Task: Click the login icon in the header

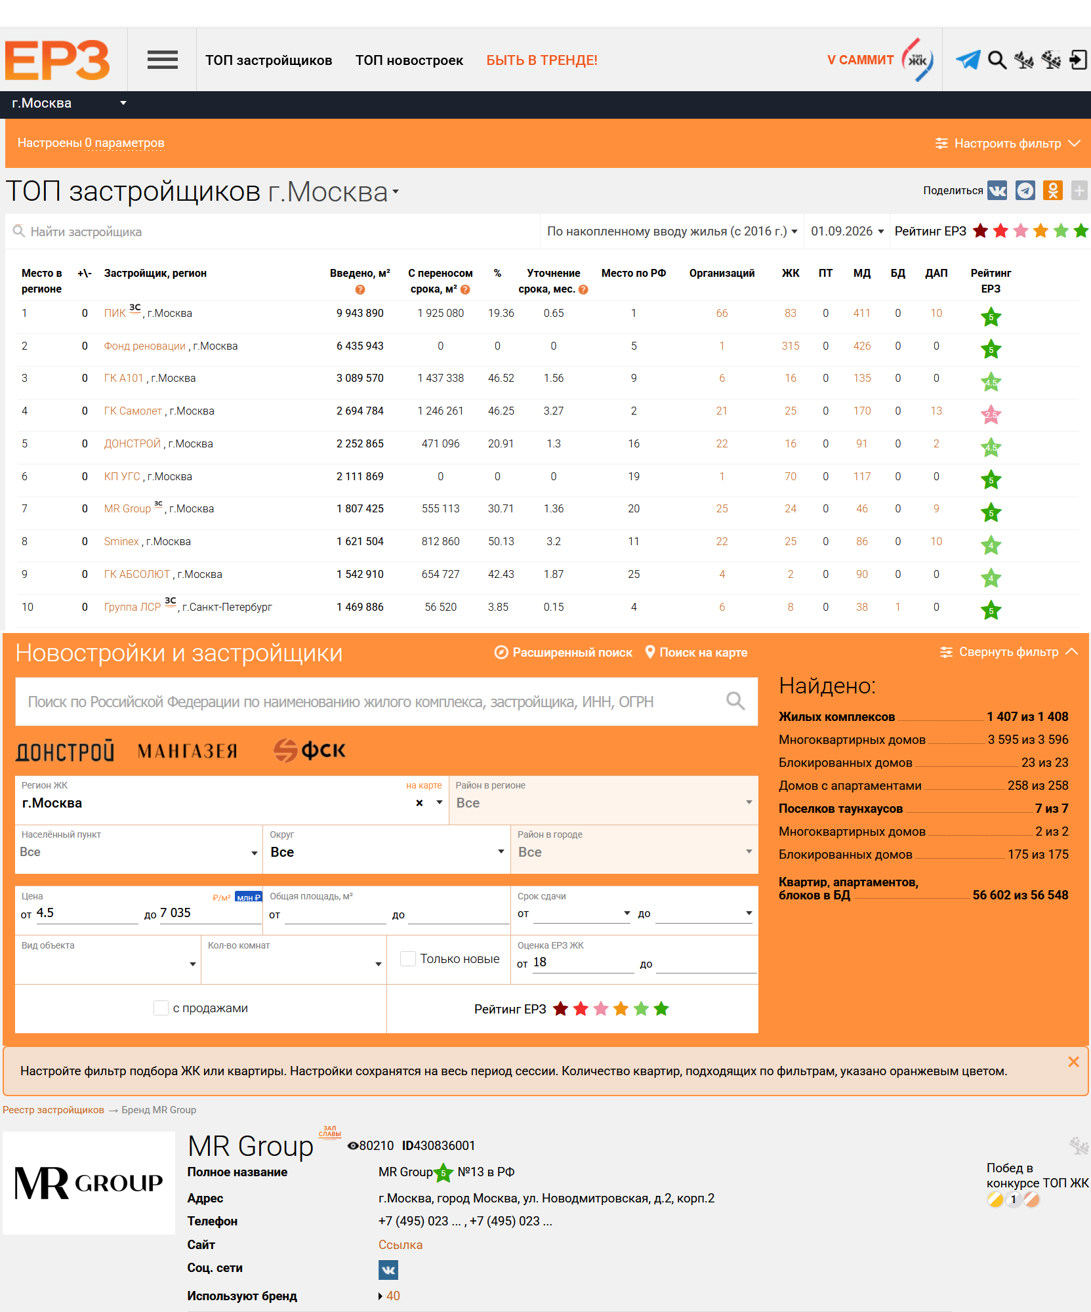Action: tap(1079, 60)
